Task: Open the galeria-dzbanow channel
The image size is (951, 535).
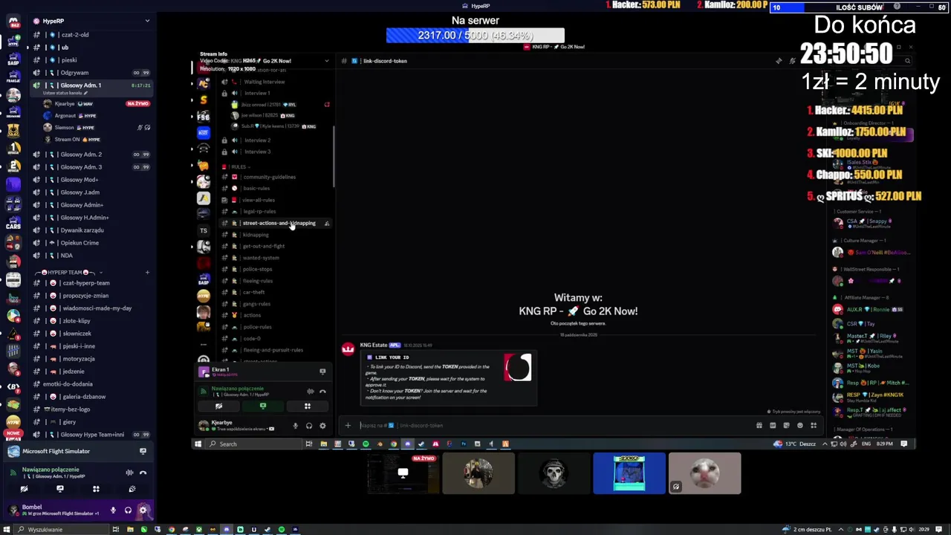Action: click(91, 397)
